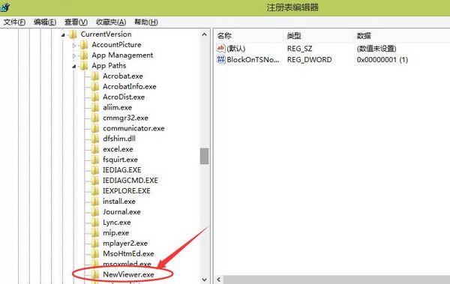The width and height of the screenshot is (450, 284).
Task: Select the Journal.exe key
Action: 121,212
